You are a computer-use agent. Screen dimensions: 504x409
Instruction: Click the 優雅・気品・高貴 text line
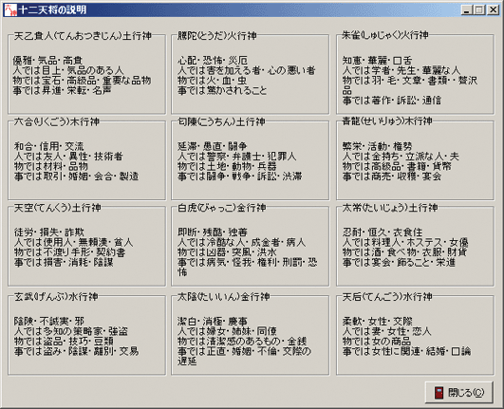tap(47, 61)
